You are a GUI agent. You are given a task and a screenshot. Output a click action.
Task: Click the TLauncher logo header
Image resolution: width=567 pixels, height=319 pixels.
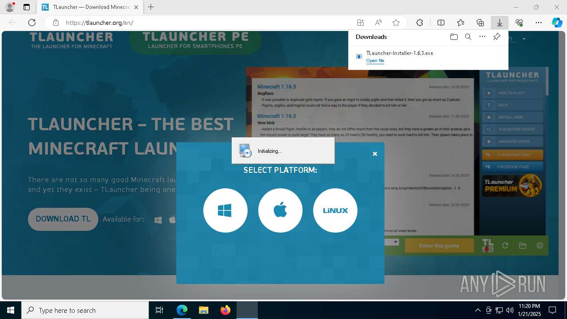(71, 40)
